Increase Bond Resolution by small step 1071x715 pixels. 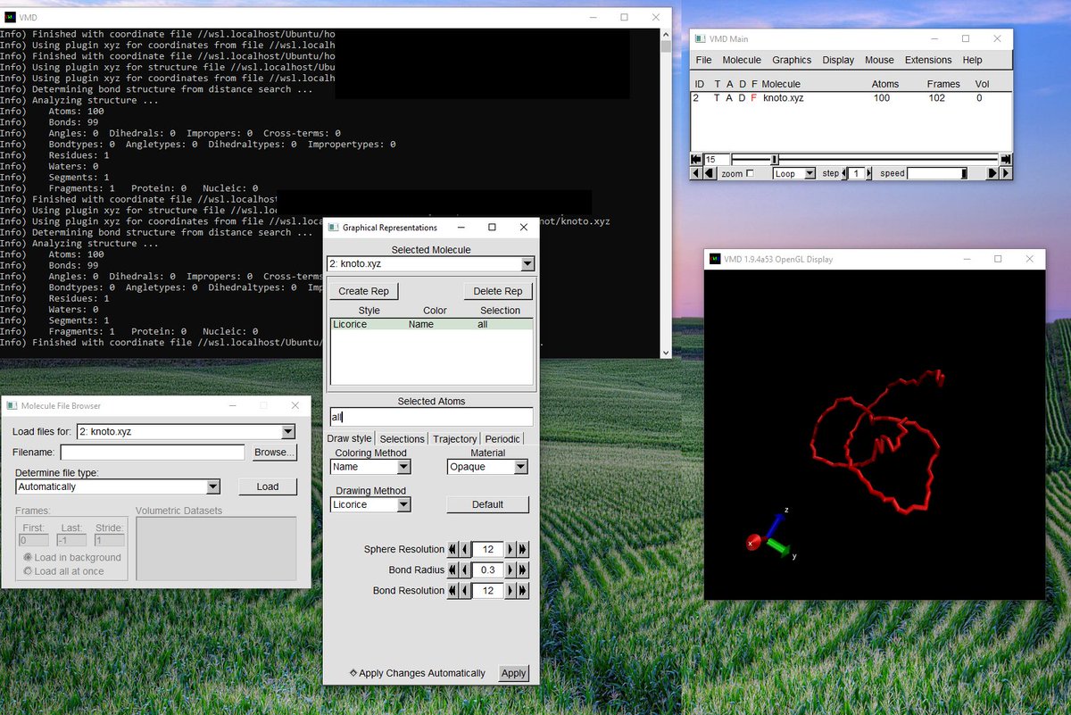tap(511, 590)
